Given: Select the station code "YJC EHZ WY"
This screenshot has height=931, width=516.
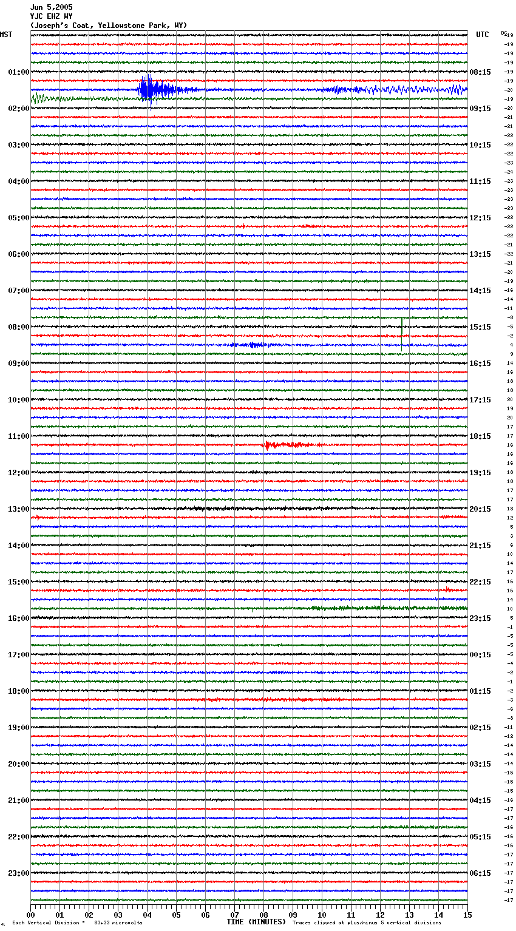Looking at the screenshot, I should pos(51,16).
